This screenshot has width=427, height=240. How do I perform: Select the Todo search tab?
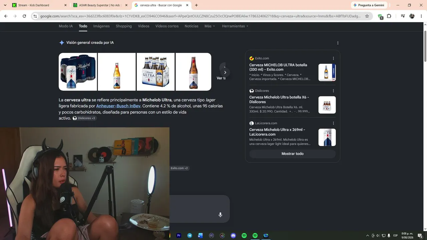83,26
